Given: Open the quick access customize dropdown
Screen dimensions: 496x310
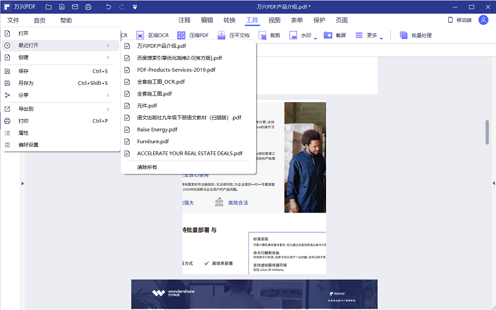Looking at the screenshot, I should pos(135,7).
